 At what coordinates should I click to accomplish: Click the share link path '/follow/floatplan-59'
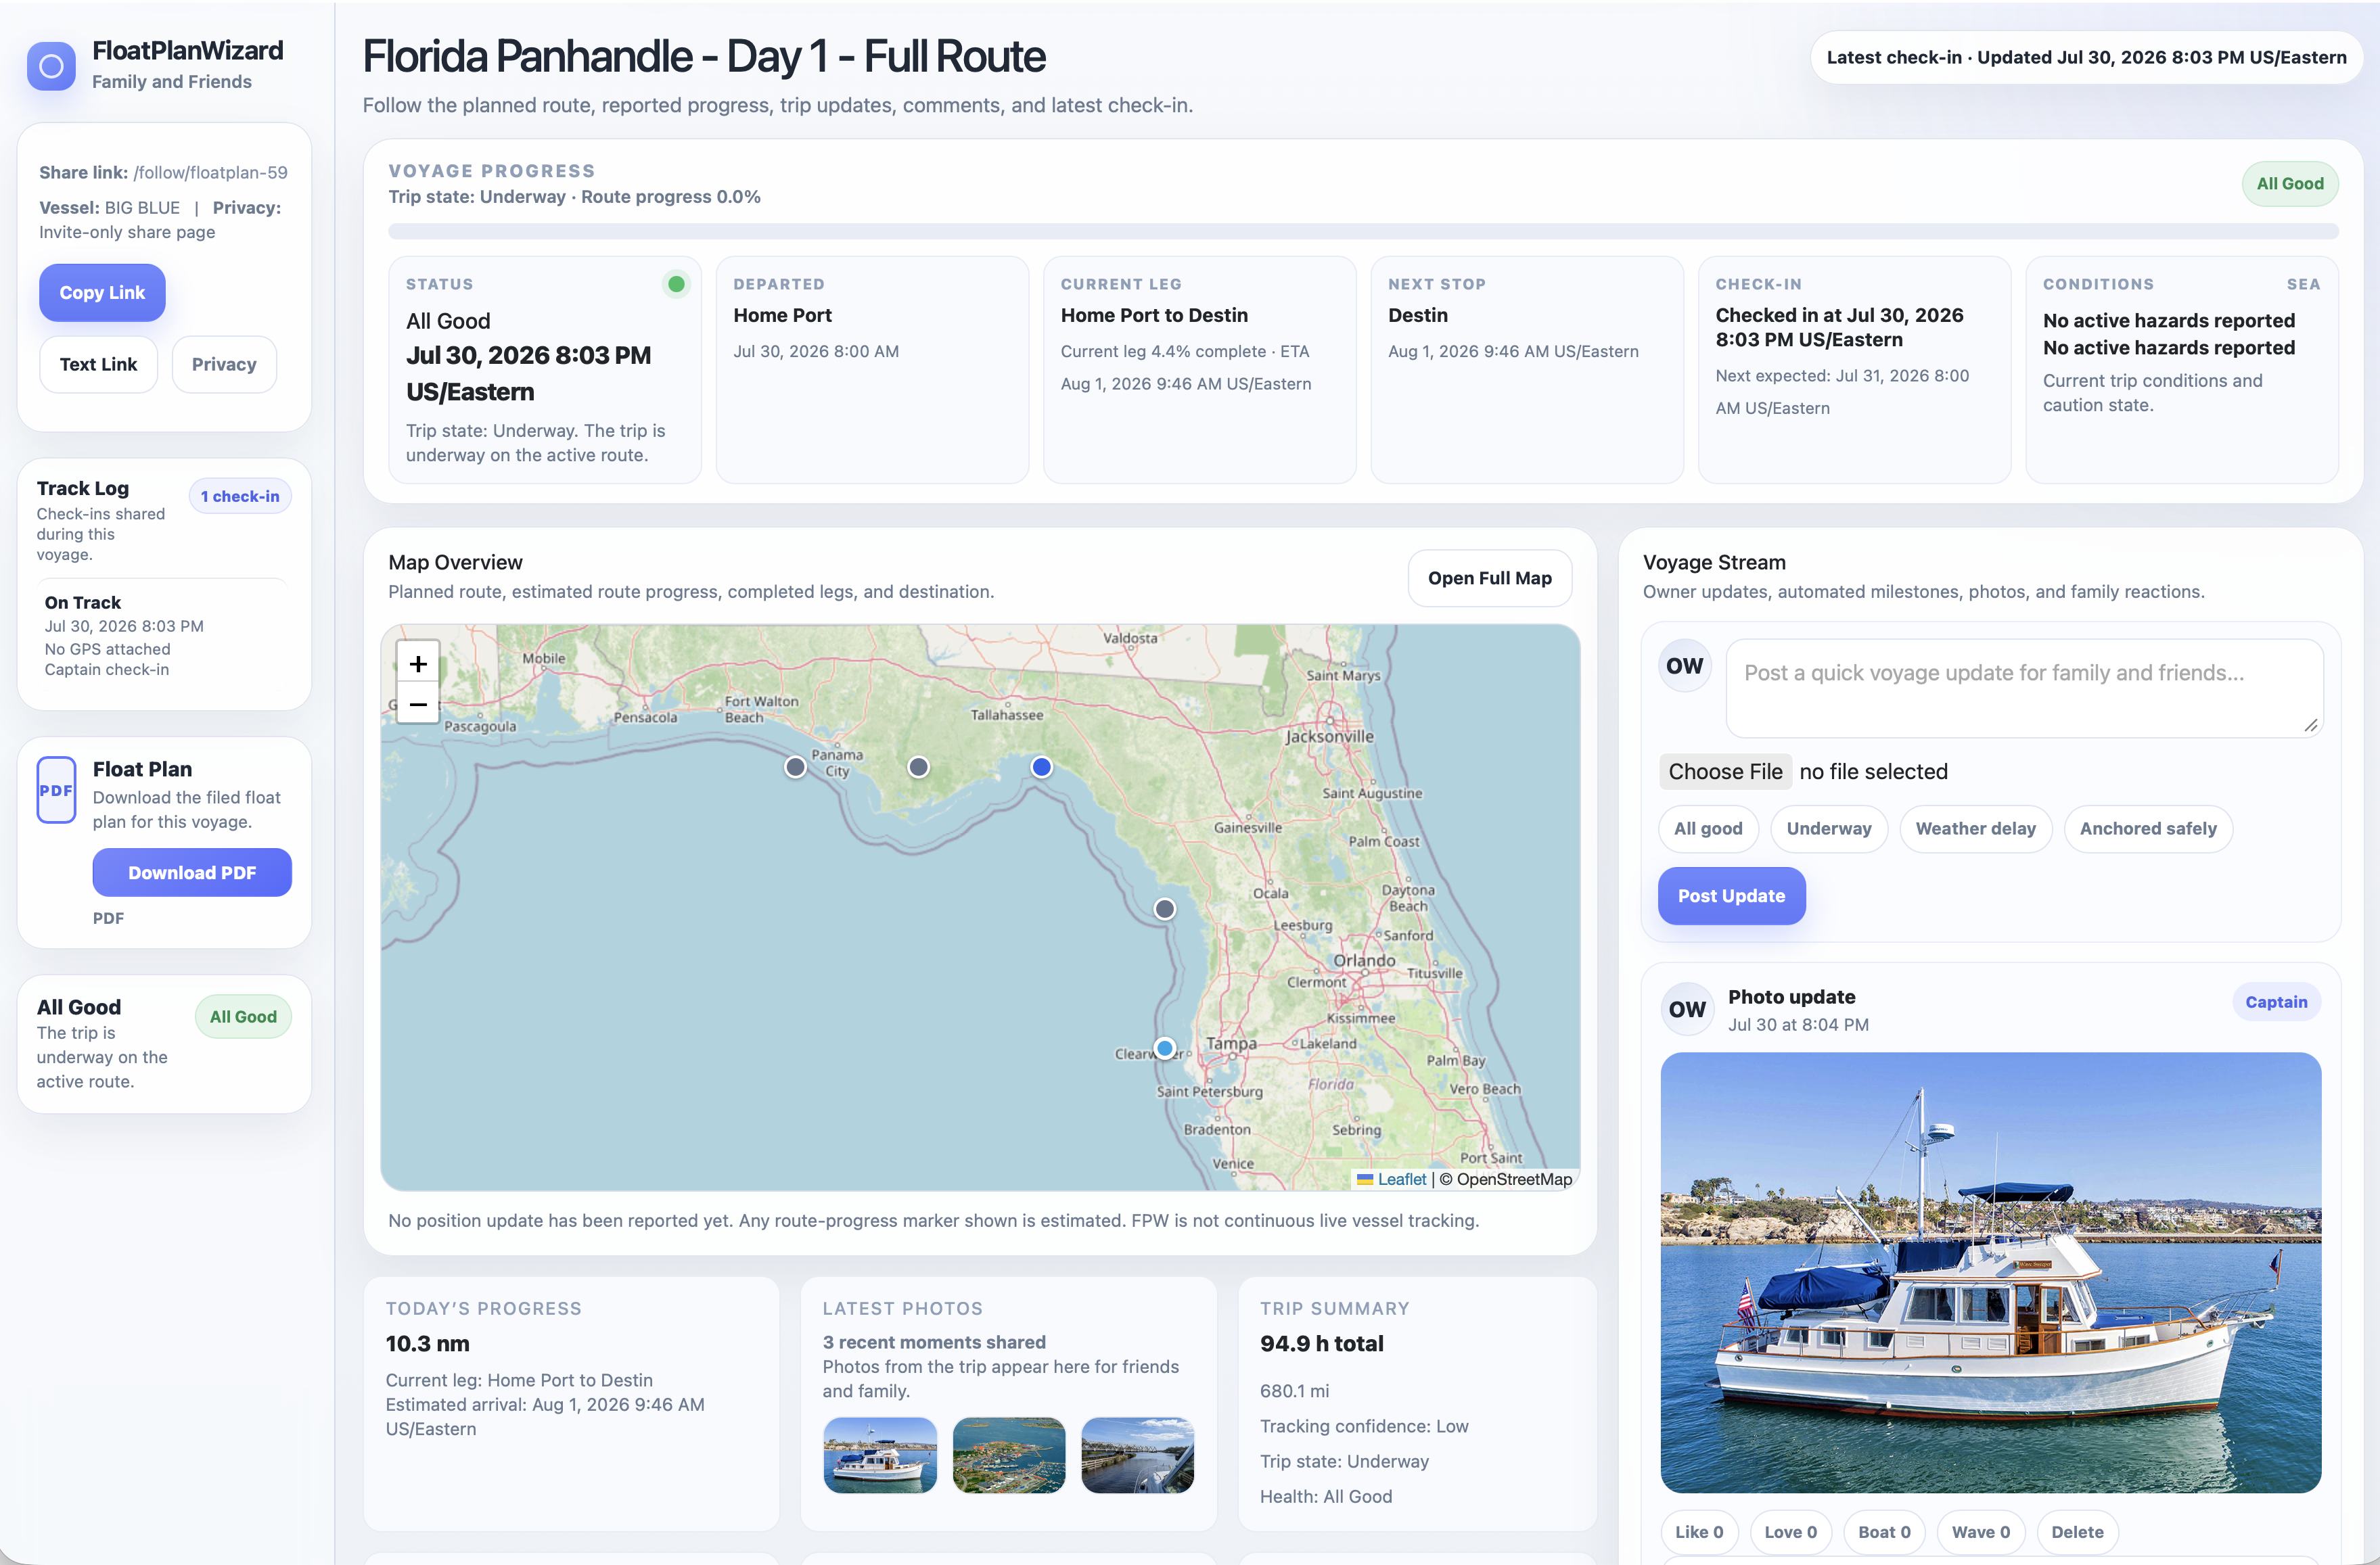tap(210, 172)
